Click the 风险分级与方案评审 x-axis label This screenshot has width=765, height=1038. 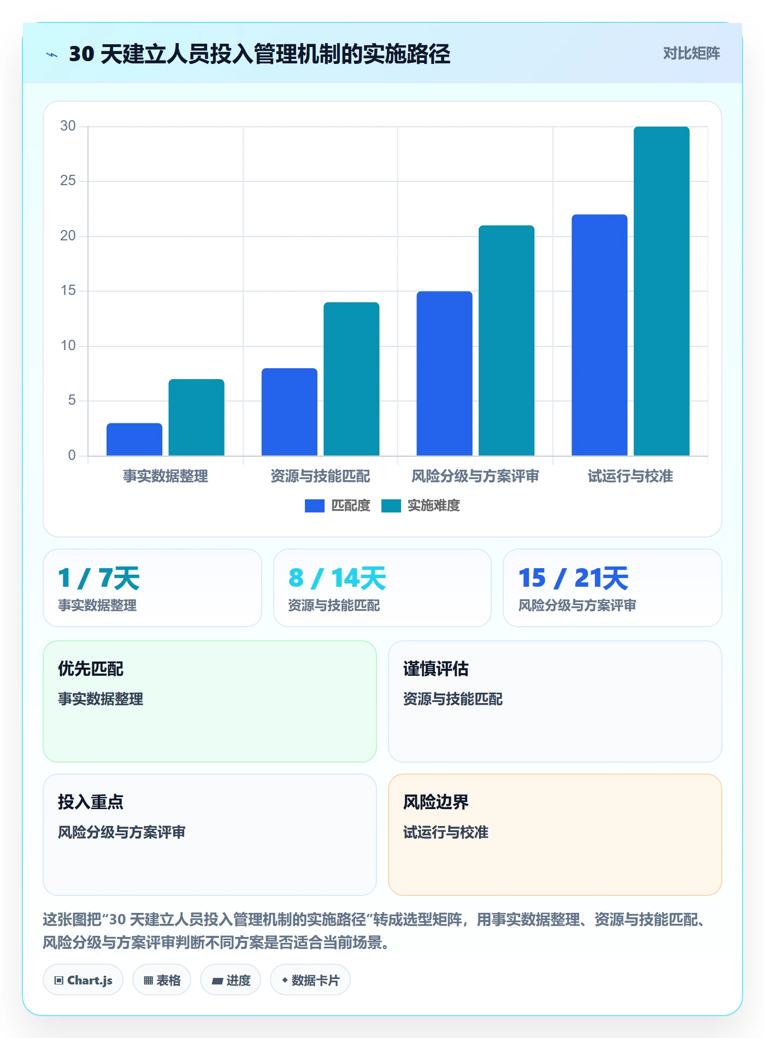click(x=475, y=476)
